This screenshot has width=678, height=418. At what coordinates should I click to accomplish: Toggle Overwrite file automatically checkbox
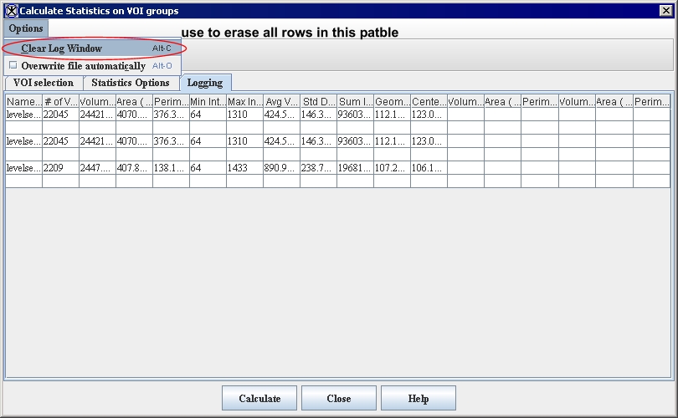tap(13, 65)
